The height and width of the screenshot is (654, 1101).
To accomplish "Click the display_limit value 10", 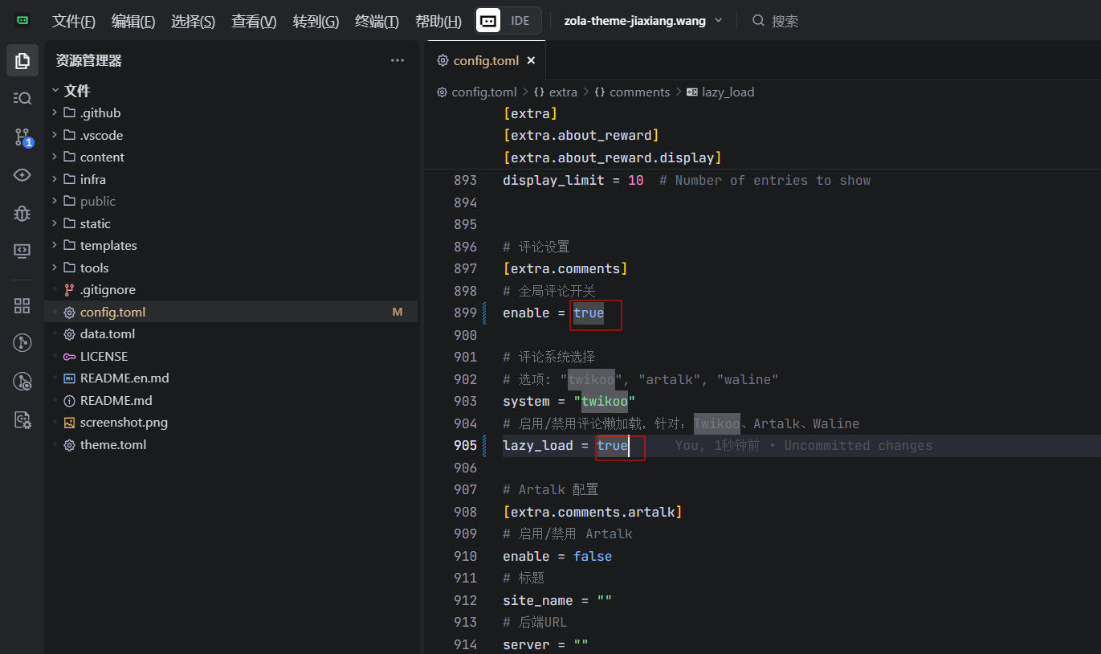I will coord(635,180).
